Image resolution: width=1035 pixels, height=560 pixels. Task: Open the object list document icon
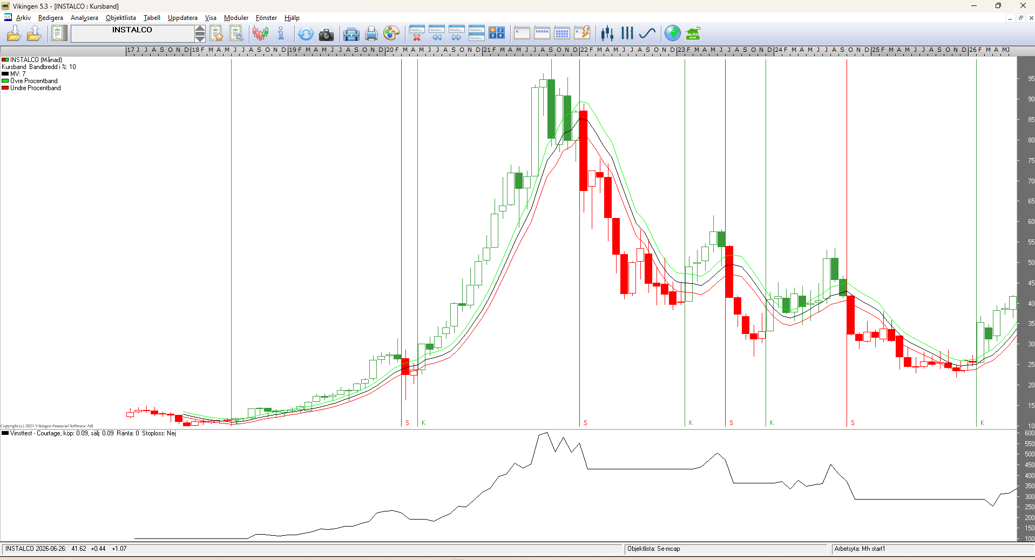pos(59,33)
